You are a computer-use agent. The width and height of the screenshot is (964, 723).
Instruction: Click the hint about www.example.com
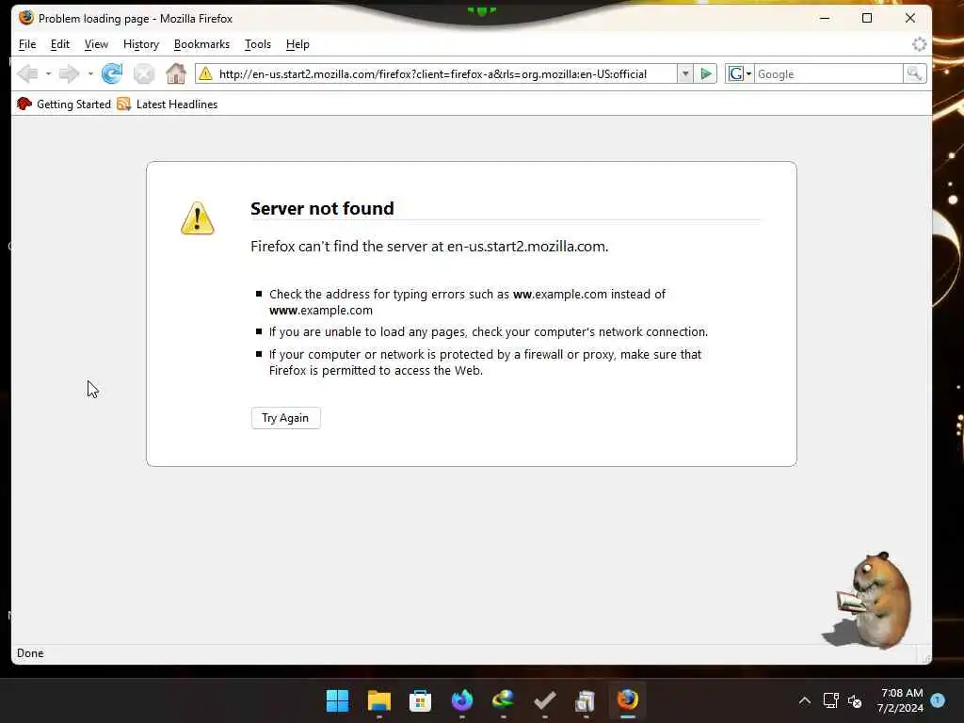point(467,302)
